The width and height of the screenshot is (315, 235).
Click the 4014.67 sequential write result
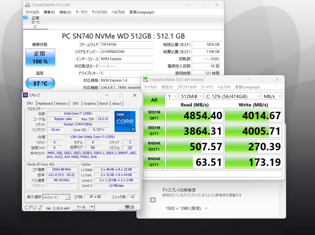point(253,115)
